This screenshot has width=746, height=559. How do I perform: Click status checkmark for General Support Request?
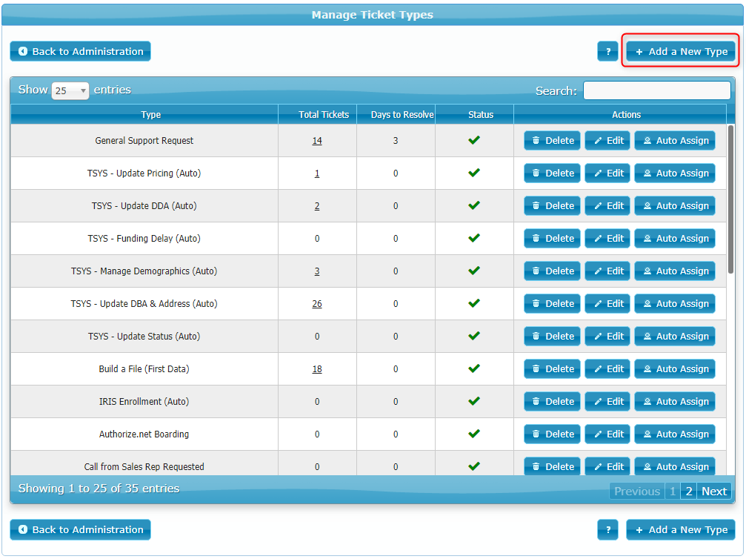[x=474, y=140]
